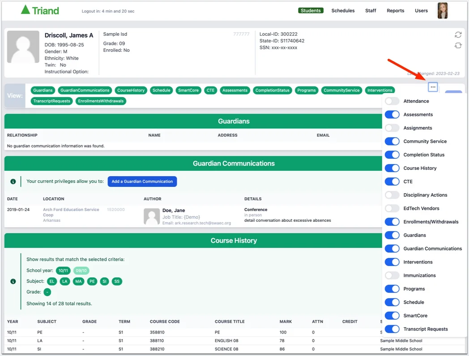The image size is (469, 356).
Task: Switch on the Immunizations toggle
Action: coord(392,275)
